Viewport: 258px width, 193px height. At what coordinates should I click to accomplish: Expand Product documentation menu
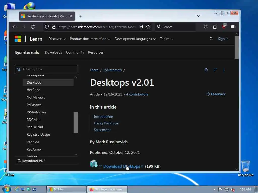pos(90,39)
